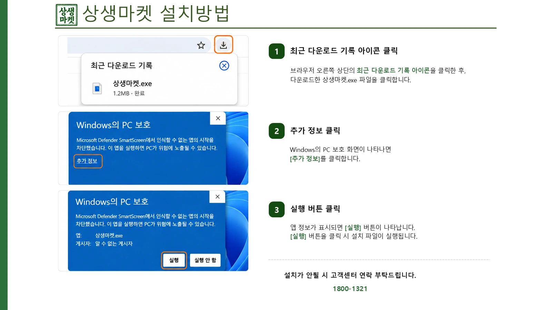
Task: Click the 추가 정보 link
Action: pos(88,161)
